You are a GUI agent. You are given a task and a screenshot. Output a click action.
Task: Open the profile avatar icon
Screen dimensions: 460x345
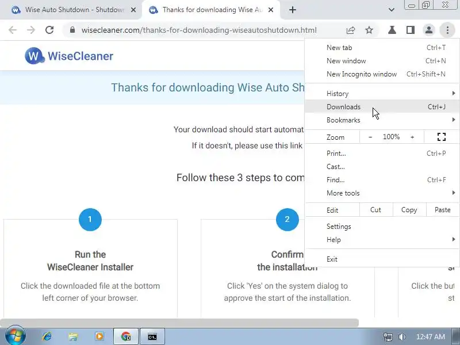[x=429, y=30]
